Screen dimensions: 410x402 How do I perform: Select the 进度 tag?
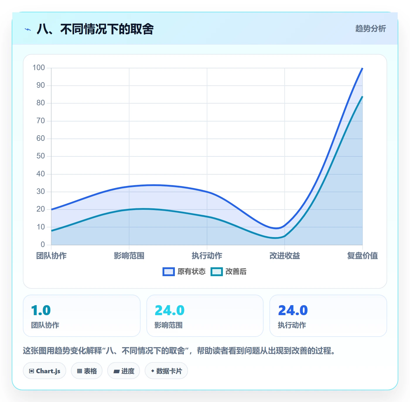coord(124,371)
